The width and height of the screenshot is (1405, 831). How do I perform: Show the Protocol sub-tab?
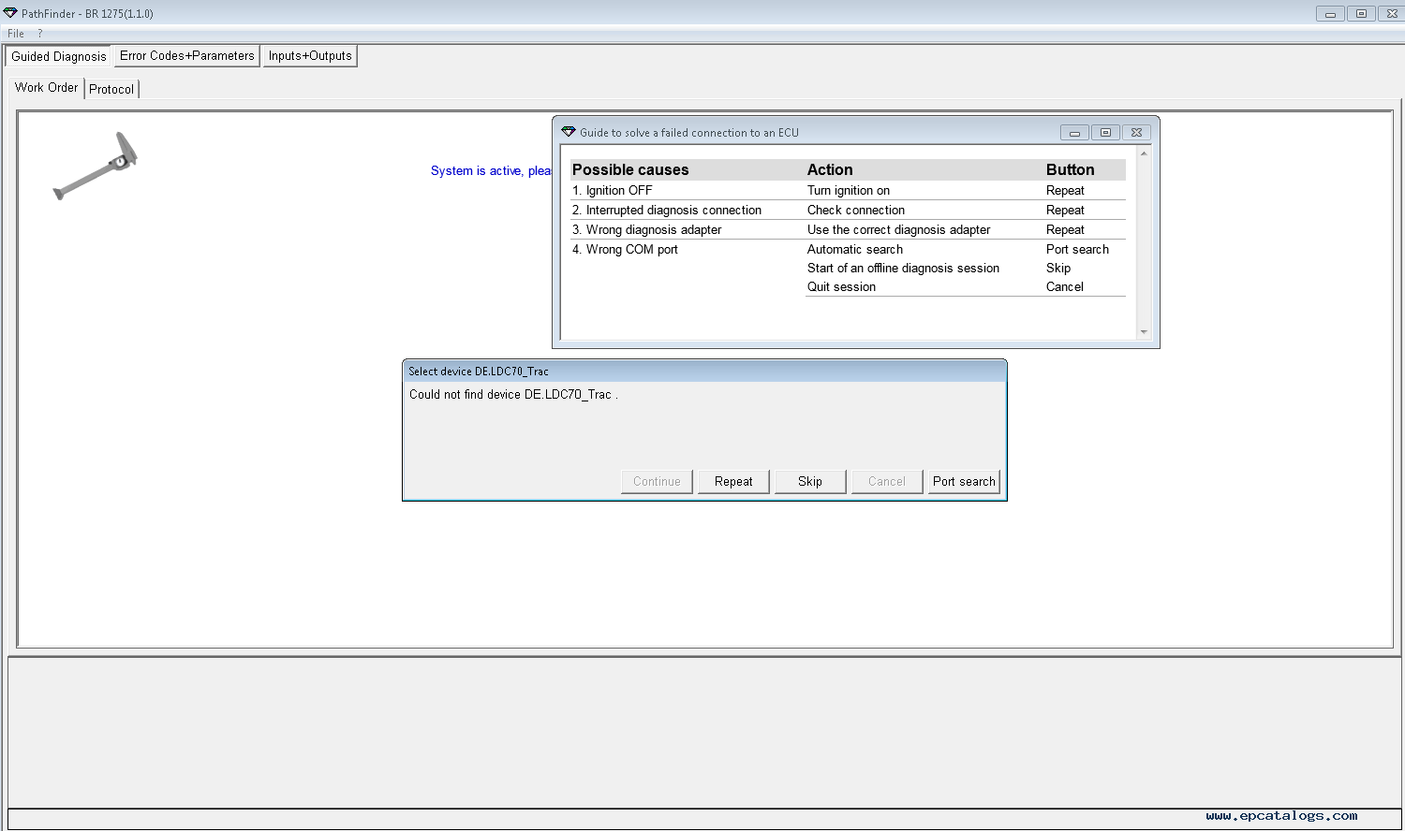click(111, 89)
